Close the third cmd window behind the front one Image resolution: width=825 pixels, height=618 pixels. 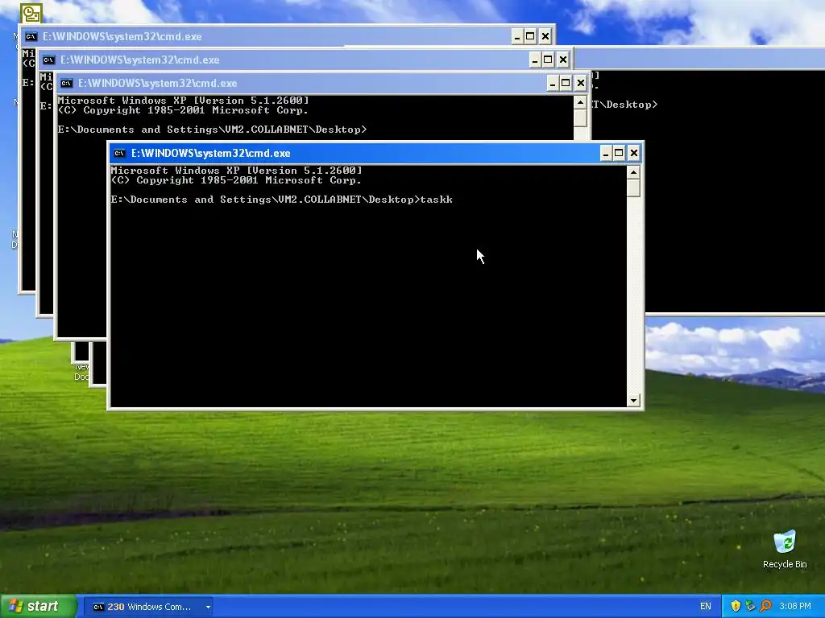(x=580, y=83)
